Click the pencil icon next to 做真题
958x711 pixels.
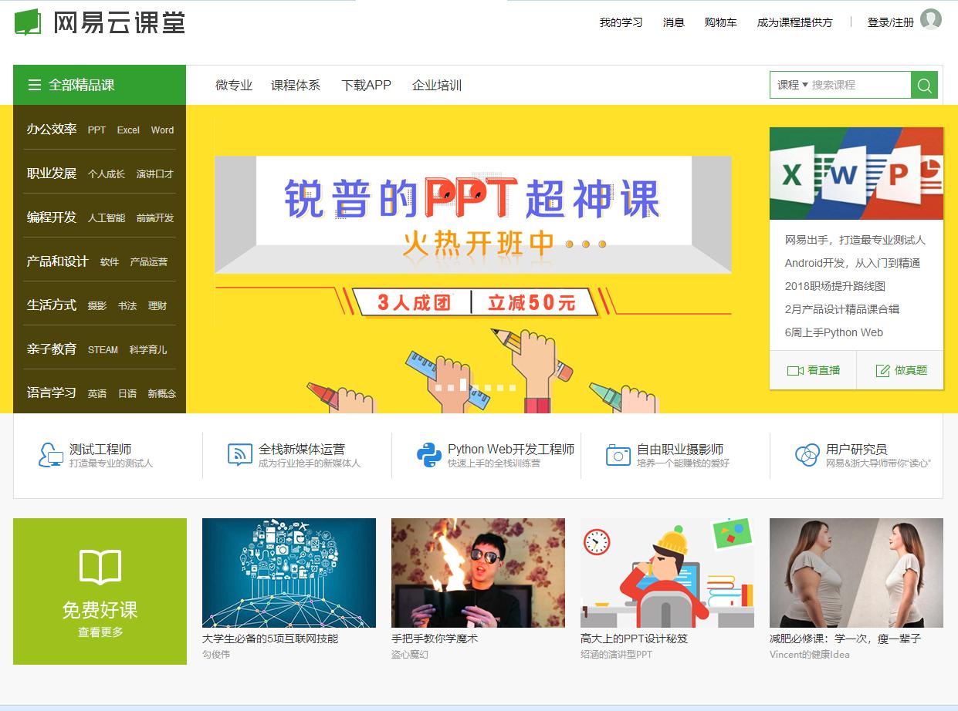882,370
